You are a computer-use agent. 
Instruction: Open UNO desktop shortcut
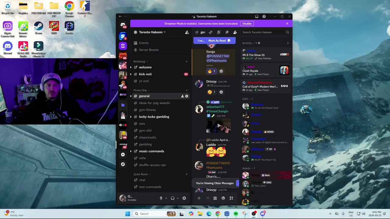click(x=54, y=27)
